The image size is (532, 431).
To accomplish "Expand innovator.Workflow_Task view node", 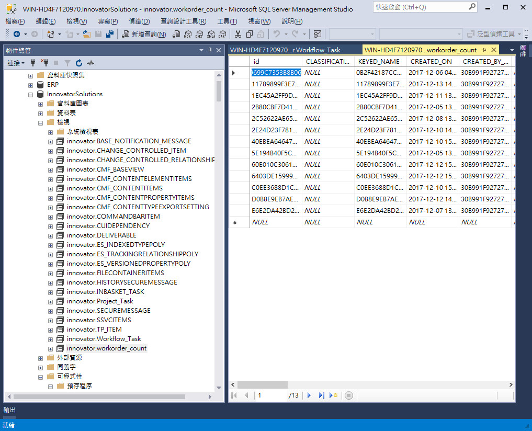I will [51, 339].
